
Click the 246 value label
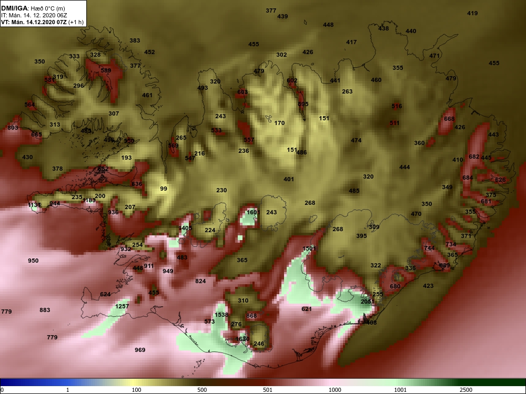(259, 344)
